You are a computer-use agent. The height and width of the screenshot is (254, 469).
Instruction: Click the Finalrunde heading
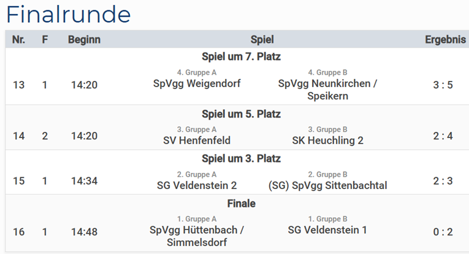(68, 14)
